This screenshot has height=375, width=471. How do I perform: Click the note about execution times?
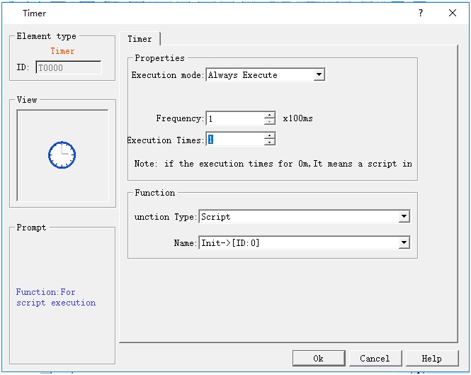coord(273,164)
